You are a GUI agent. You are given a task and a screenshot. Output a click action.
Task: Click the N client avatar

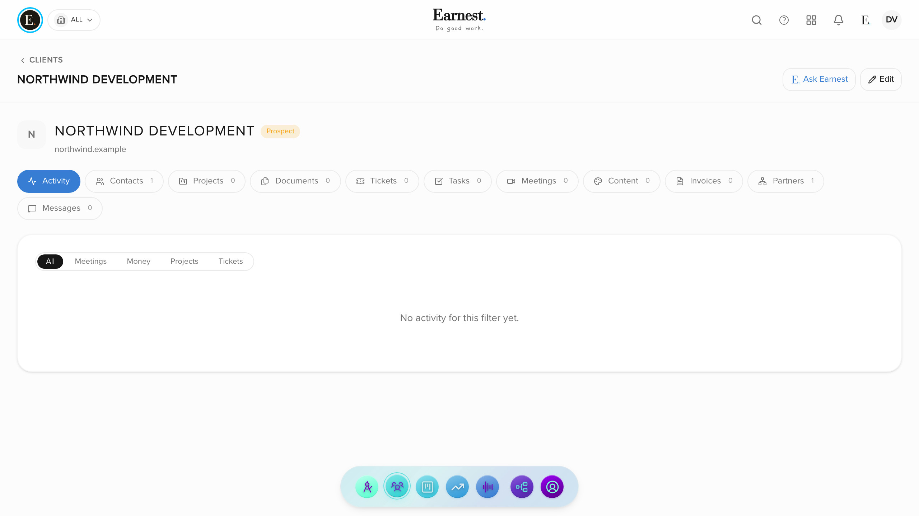tap(32, 135)
